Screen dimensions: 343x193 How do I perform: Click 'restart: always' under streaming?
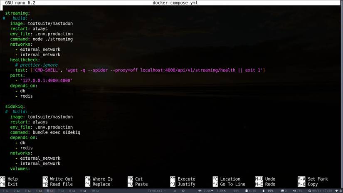coord(29,29)
